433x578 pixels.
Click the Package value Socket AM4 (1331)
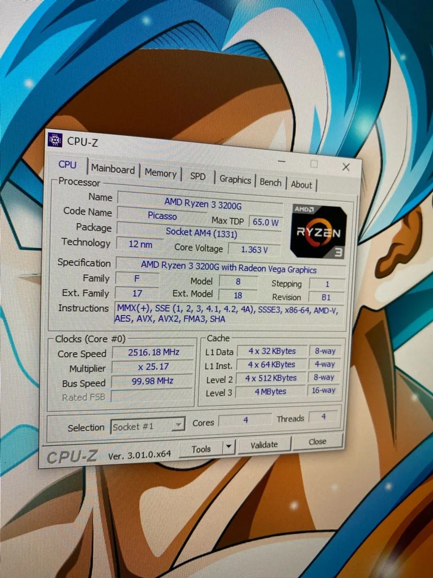click(x=201, y=233)
